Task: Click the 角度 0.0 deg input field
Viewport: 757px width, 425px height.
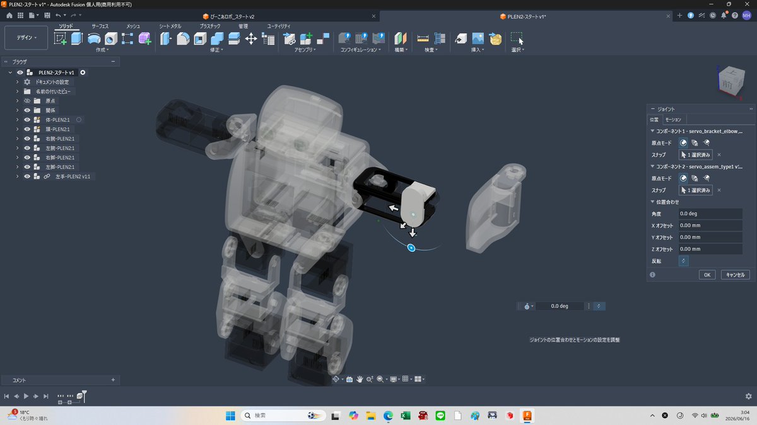Action: pyautogui.click(x=710, y=214)
